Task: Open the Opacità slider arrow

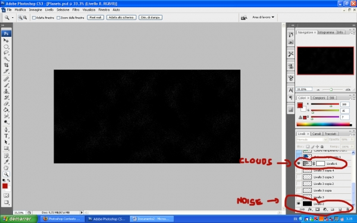Action: click(x=352, y=140)
